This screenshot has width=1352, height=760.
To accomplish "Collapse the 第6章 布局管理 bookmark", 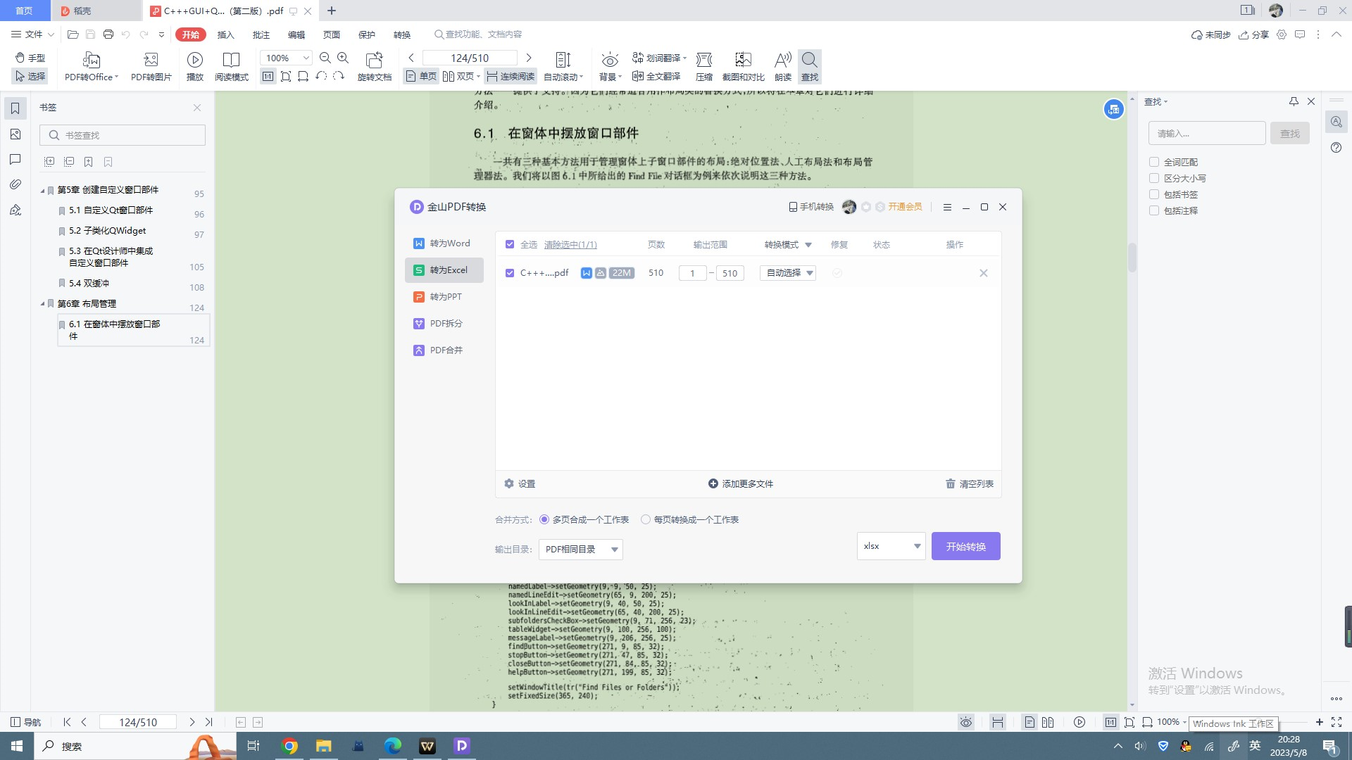I will tap(42, 304).
